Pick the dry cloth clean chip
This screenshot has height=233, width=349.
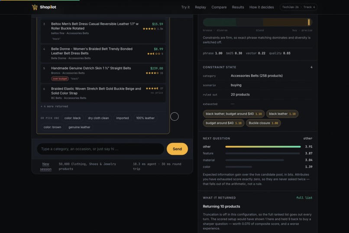coord(98,118)
